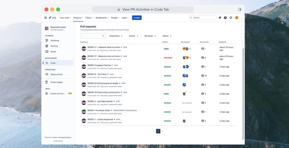Click No reviewers text in WOOD-2 row

point(187,103)
